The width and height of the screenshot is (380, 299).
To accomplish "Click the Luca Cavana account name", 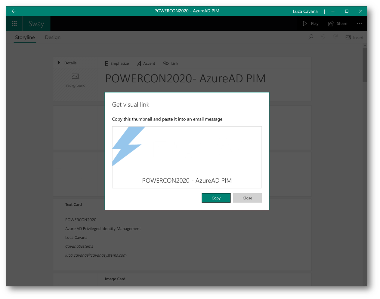I will (x=305, y=11).
